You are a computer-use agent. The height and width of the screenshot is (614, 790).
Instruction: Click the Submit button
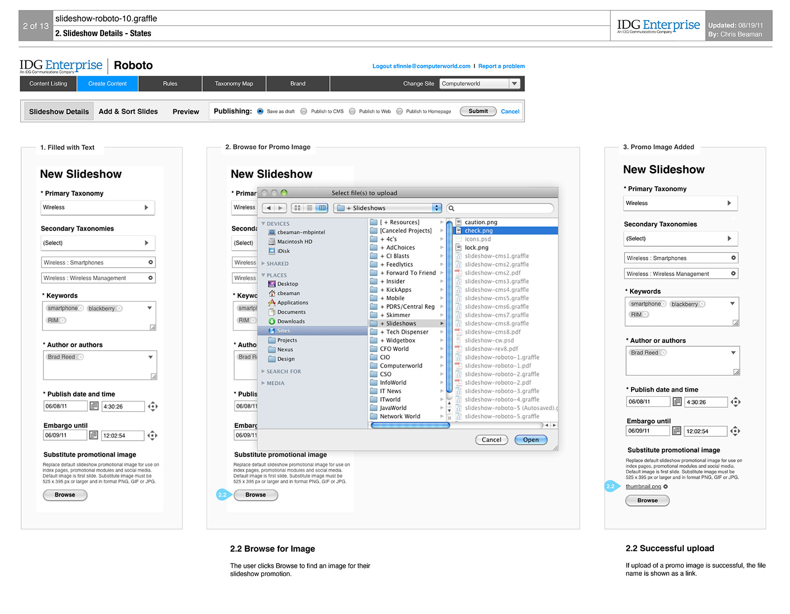[478, 111]
